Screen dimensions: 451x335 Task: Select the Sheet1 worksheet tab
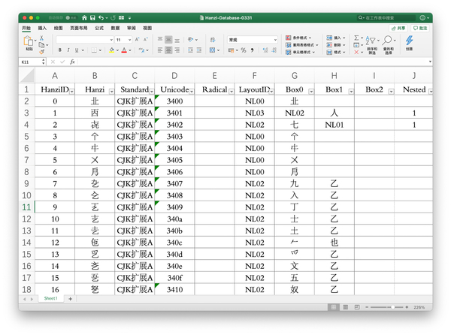[x=50, y=298]
